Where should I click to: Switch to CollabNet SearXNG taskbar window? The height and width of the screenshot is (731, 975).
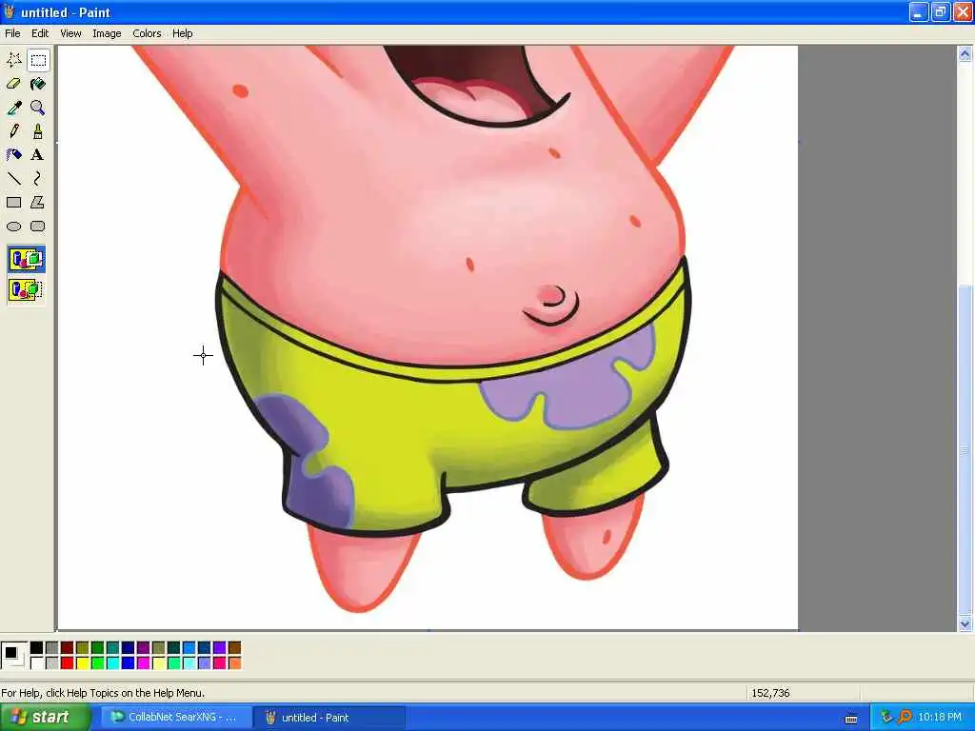tap(176, 718)
